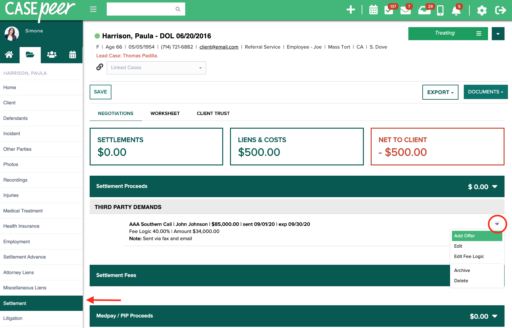View cloud documents showing 29 items
The image size is (512, 328).
(x=425, y=10)
